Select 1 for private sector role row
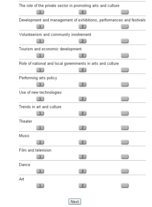This screenshot has height=207, width=152. coord(40,12)
